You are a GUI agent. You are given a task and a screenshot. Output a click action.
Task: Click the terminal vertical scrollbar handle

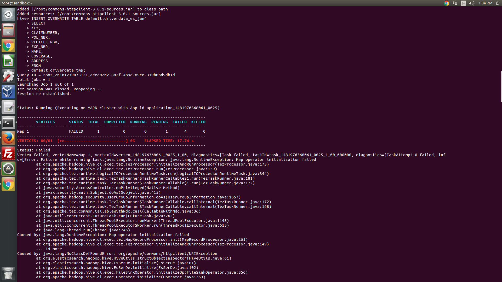(x=501, y=87)
